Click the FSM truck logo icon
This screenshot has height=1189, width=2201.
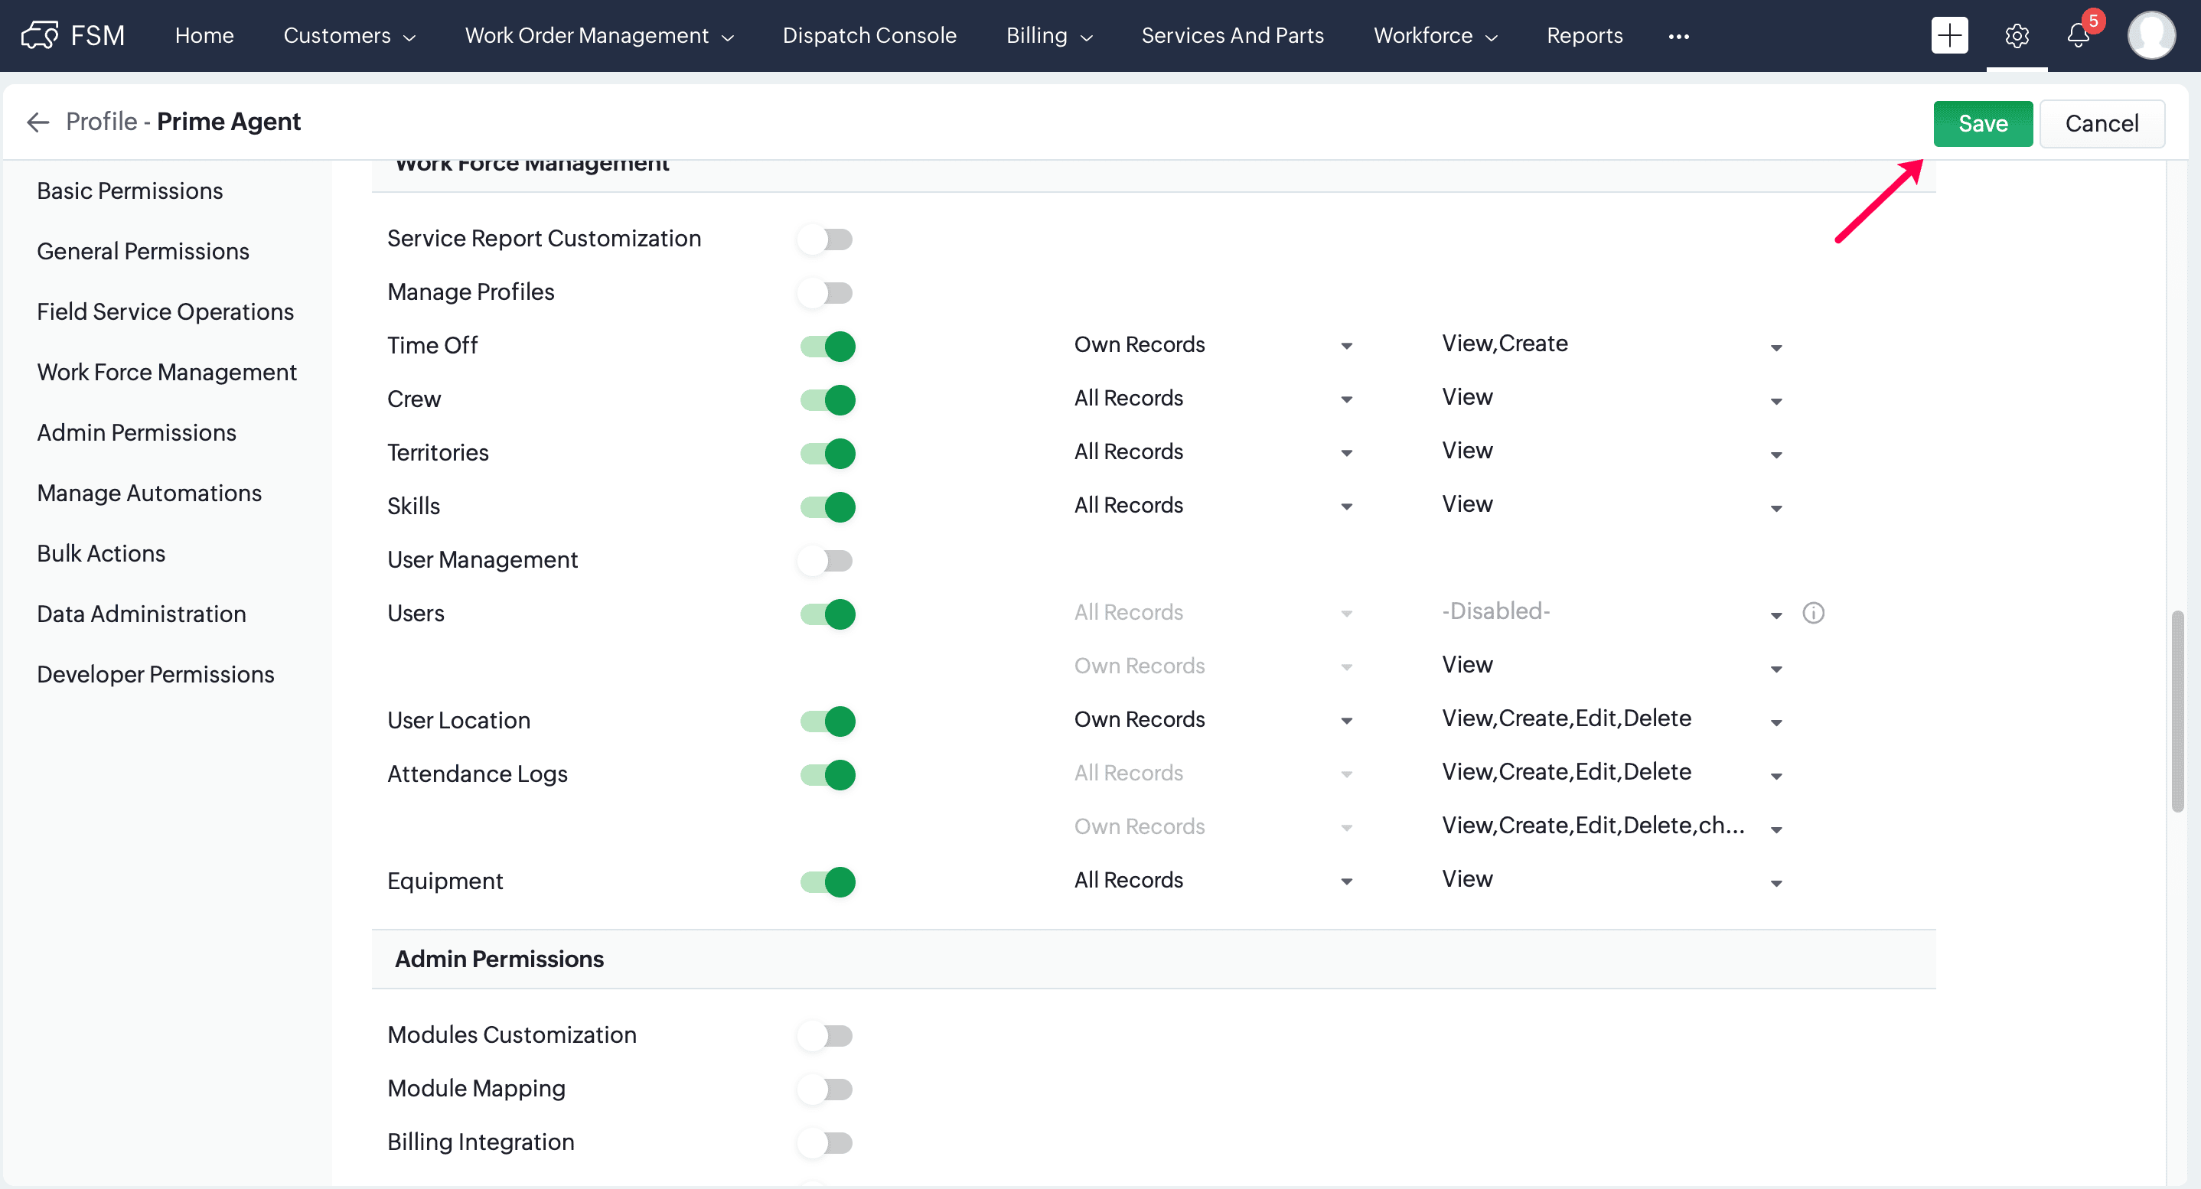click(39, 35)
